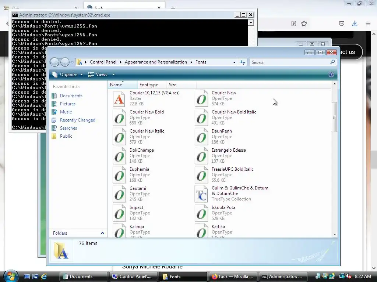Select the Estrangelo Edessa font icon
This screenshot has width=377, height=282.
coord(201,156)
